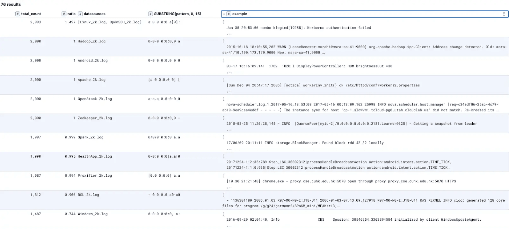Select the ratio column header
The width and height of the screenshot is (509, 229).
pyautogui.click(x=71, y=14)
